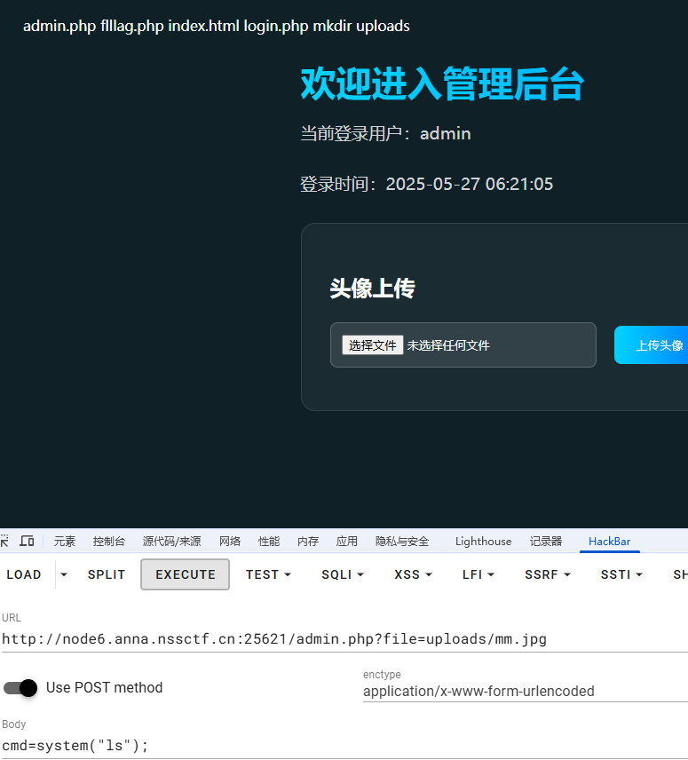
Task: Switch to the HackBar tab
Action: coord(609,541)
